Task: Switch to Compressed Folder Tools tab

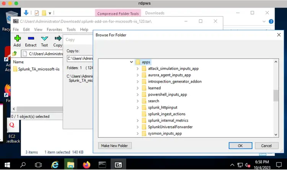Action: click(118, 13)
